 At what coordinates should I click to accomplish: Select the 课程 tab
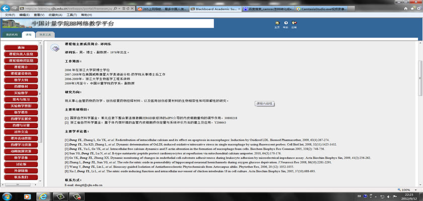tap(29, 35)
